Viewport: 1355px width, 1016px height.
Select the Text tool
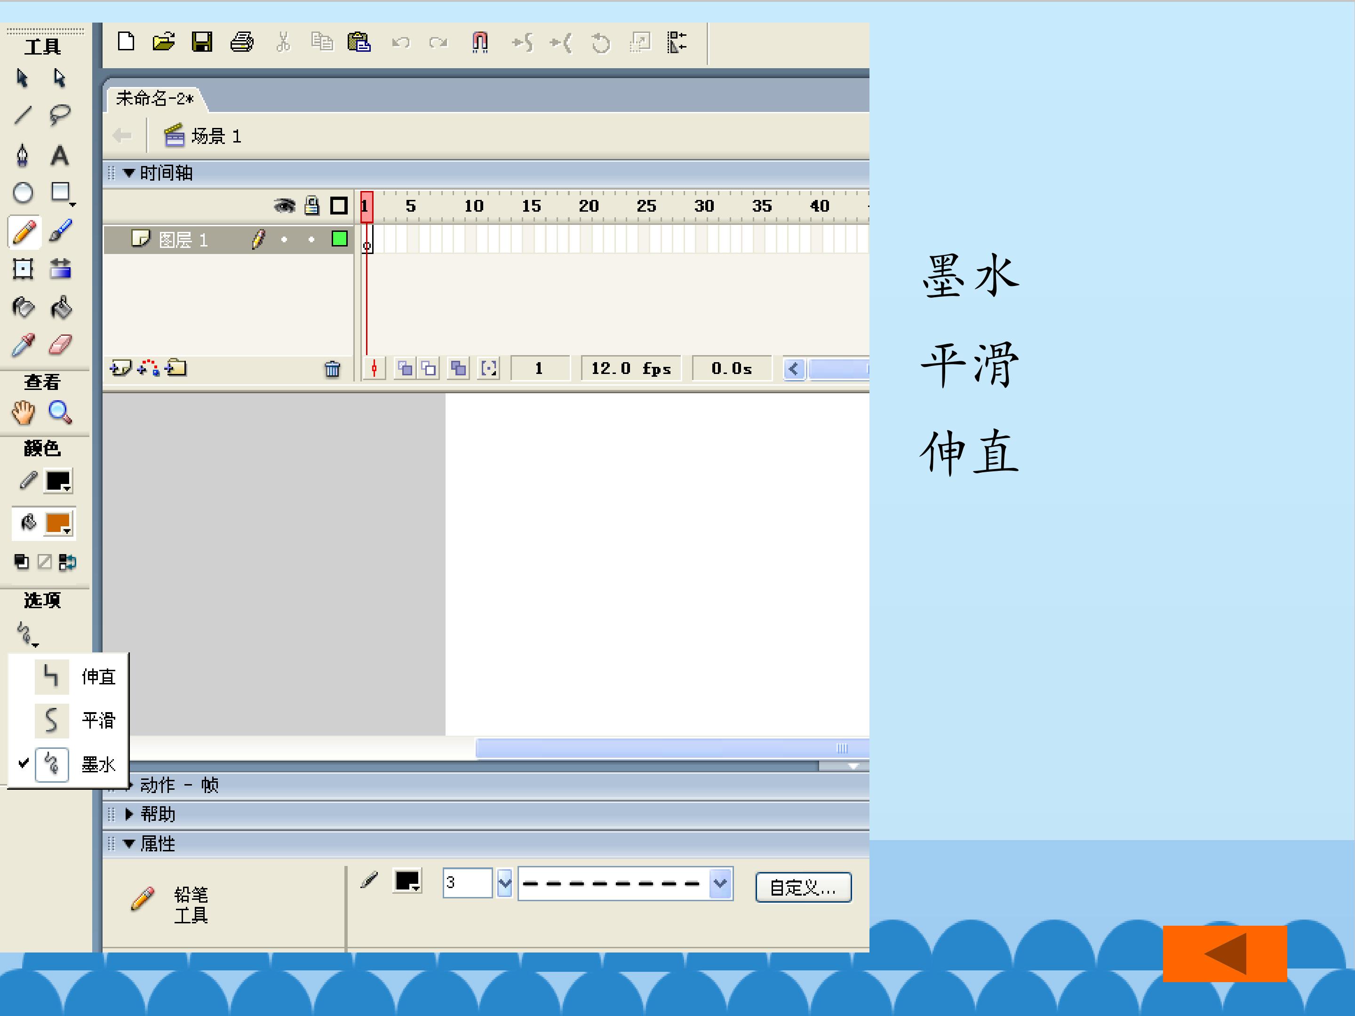coord(59,156)
